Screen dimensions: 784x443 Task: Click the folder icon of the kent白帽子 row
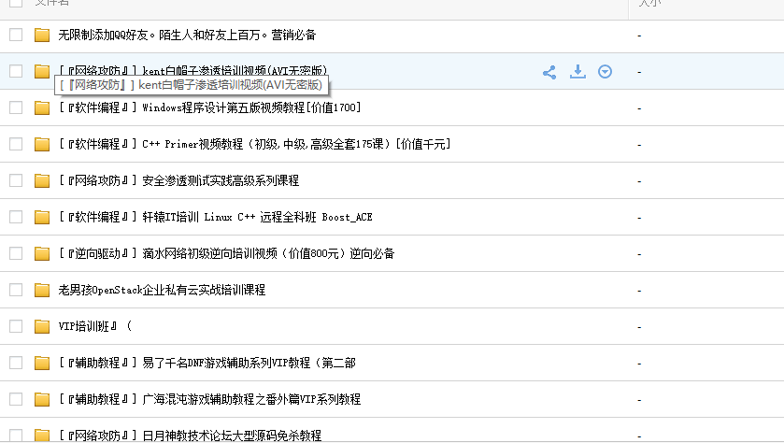point(42,72)
